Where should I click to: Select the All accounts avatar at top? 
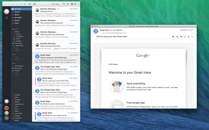7,12
